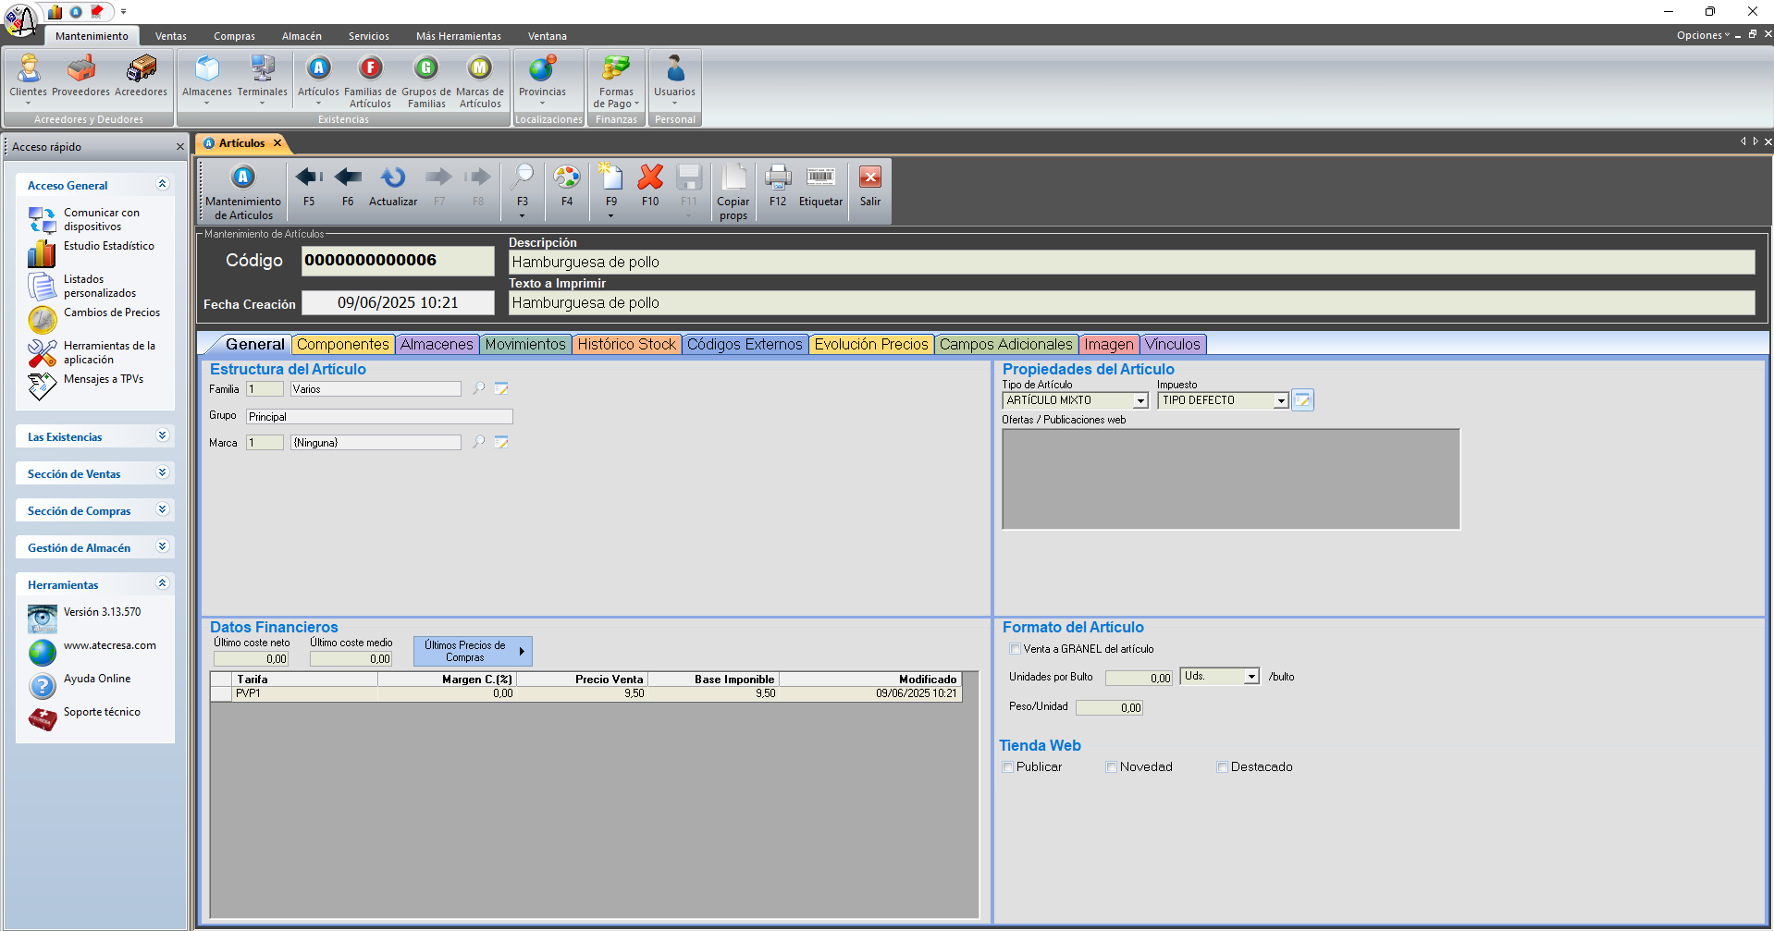Expand Sección de Ventas section

[163, 472]
